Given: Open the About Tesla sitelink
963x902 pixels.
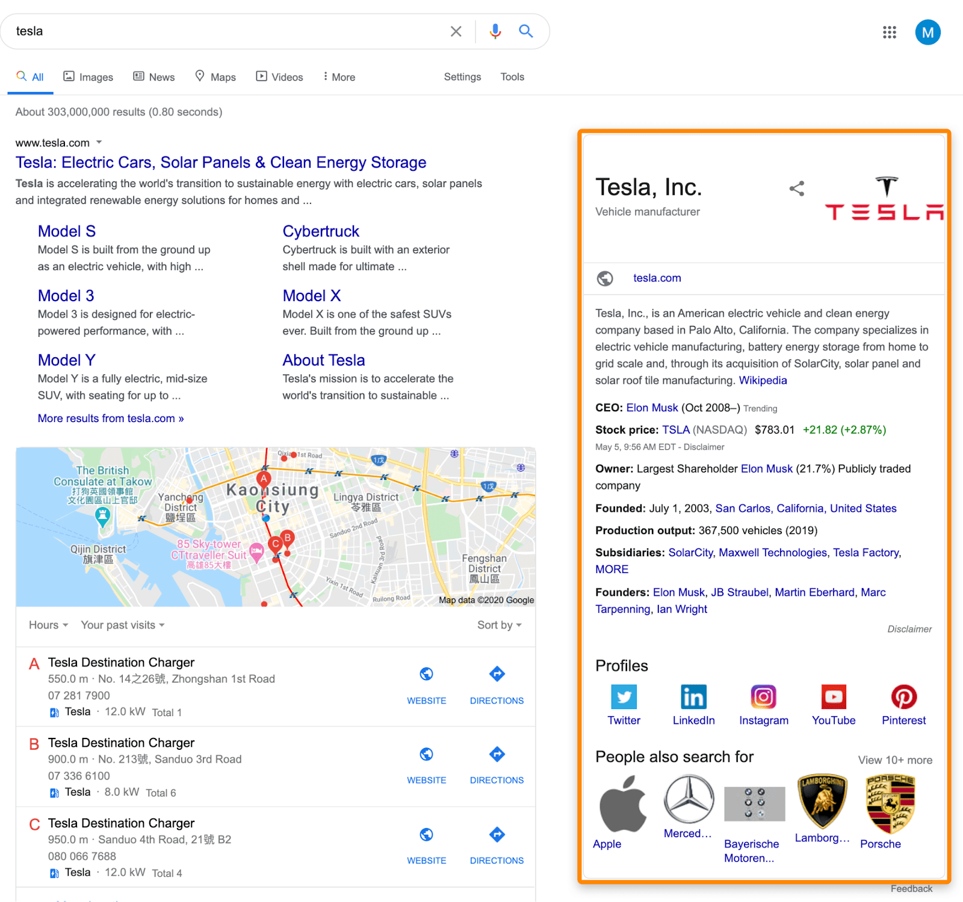Looking at the screenshot, I should [324, 360].
